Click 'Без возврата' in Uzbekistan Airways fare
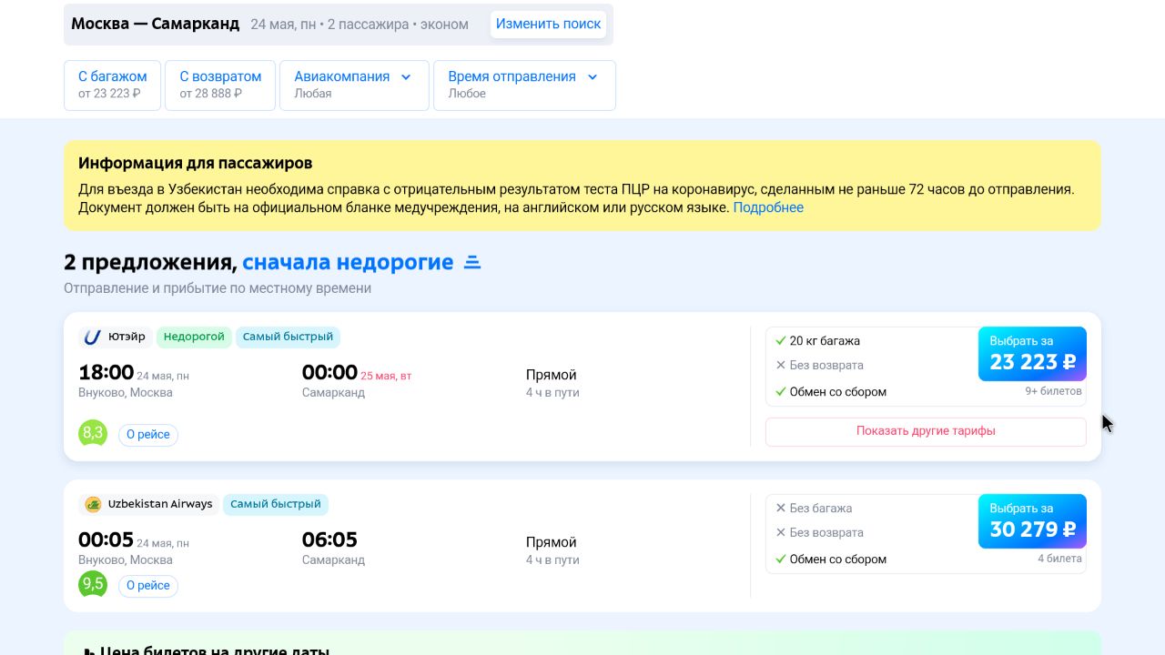 tap(826, 533)
